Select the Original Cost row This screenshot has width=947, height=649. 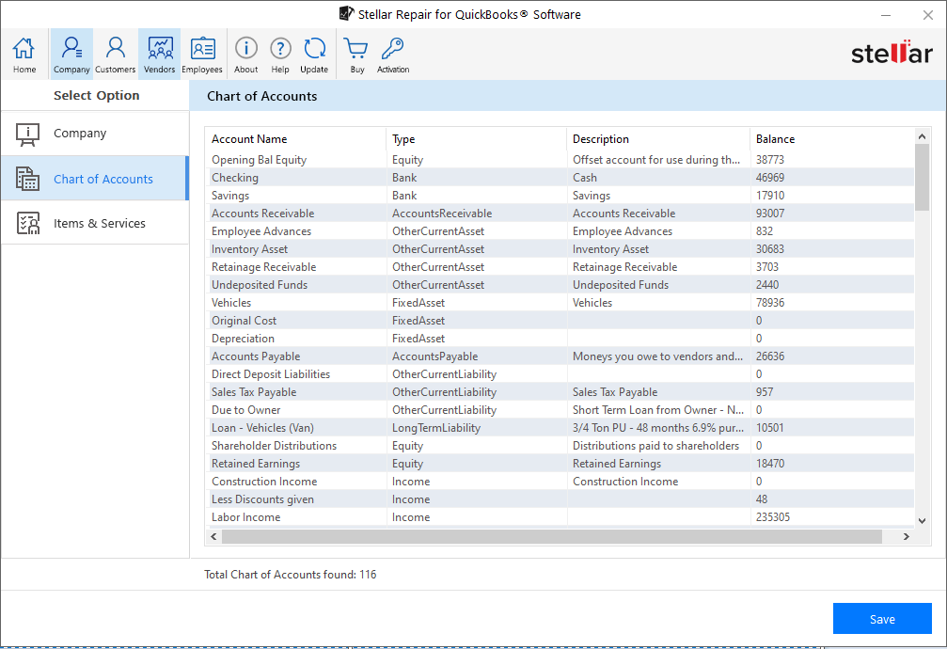pos(560,321)
